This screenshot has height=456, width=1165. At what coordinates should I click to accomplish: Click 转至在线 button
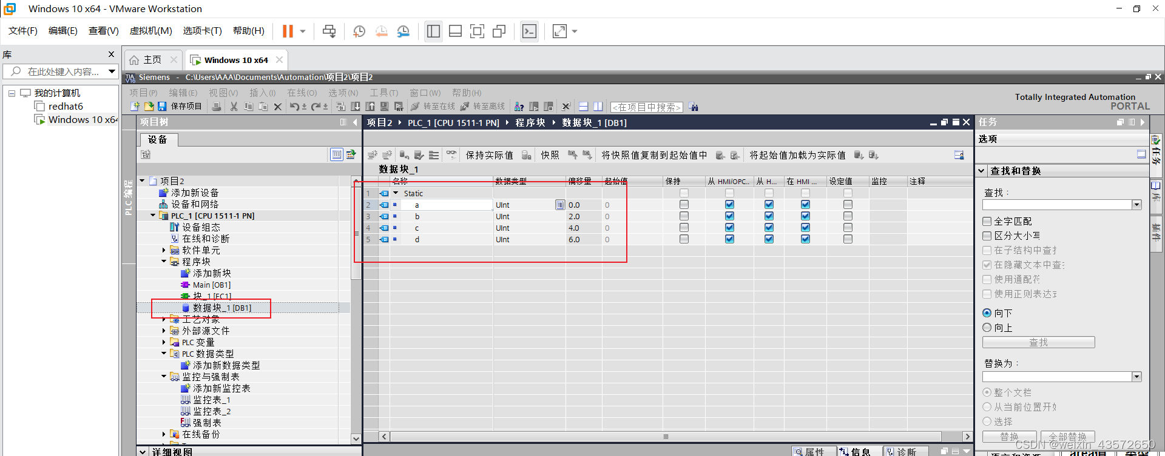[433, 107]
